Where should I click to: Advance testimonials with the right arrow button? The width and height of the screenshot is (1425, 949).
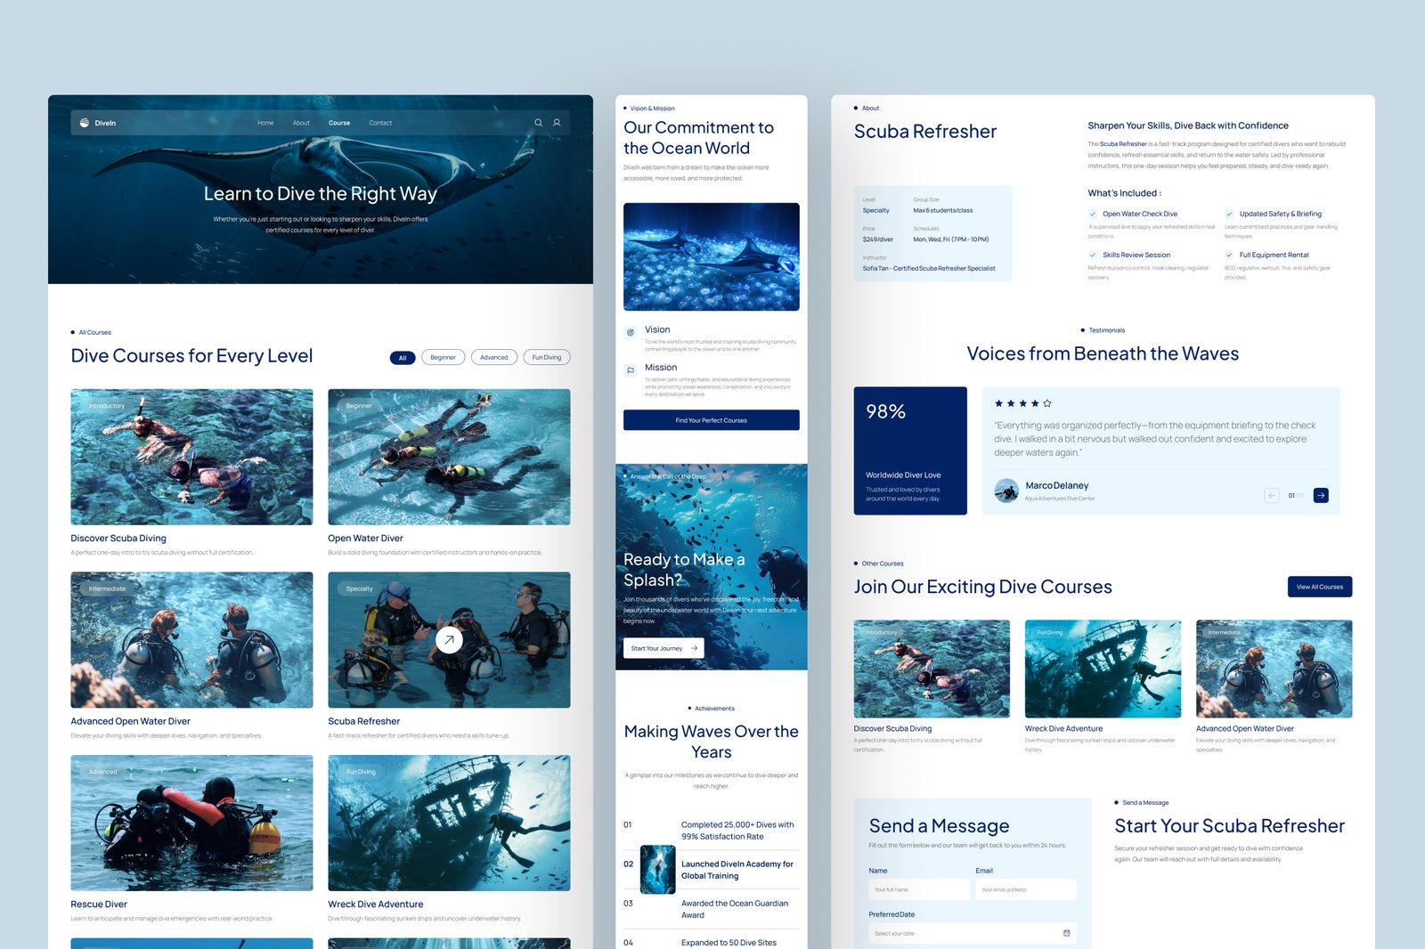pos(1321,494)
